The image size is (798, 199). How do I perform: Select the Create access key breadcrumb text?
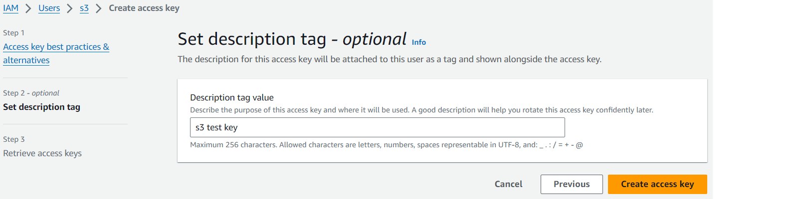144,8
